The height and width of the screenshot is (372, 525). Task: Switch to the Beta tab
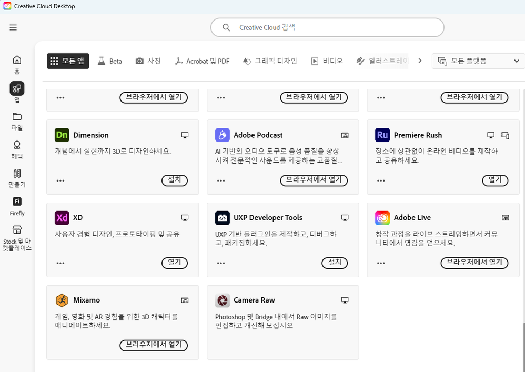pos(109,61)
